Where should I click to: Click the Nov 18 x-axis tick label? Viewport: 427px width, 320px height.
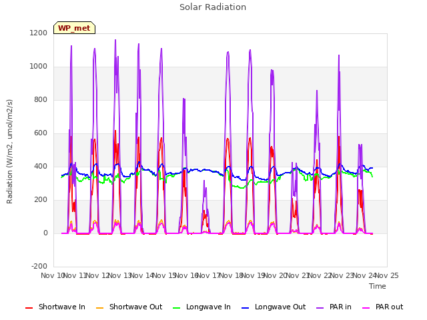(232, 275)
